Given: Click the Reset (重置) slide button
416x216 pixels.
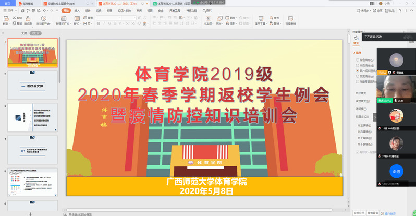Looking at the screenshot, I should [88, 18].
